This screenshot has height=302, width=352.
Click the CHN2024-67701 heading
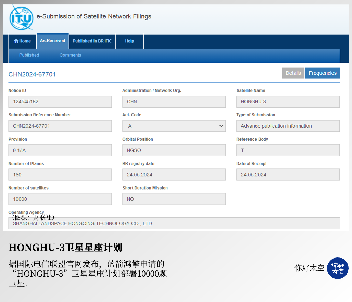32,74
